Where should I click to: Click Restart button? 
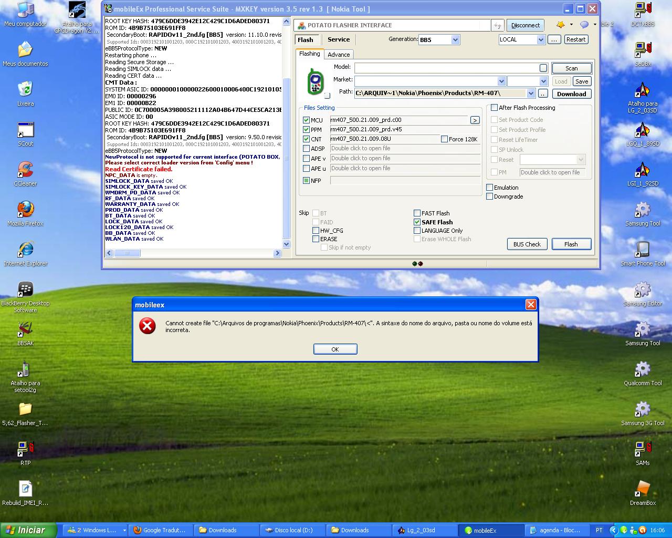[576, 39]
